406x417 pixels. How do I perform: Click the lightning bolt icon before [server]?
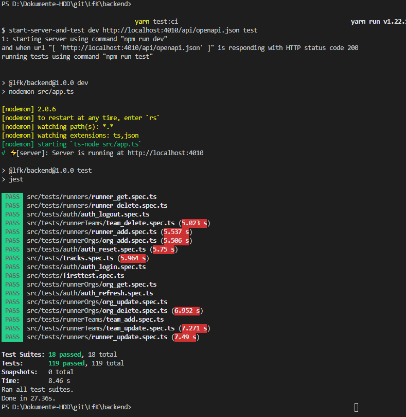coord(13,153)
